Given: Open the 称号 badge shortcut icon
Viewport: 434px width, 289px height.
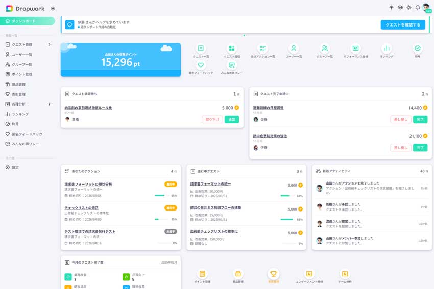Looking at the screenshot, I should [x=418, y=48].
